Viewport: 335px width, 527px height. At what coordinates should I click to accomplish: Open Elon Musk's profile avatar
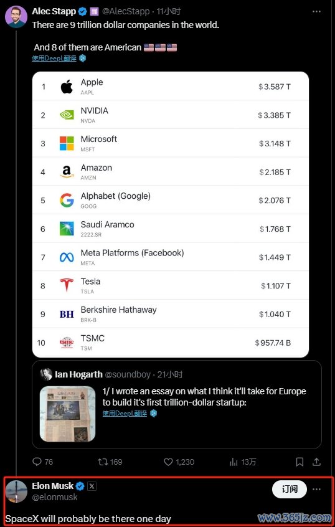[16, 491]
